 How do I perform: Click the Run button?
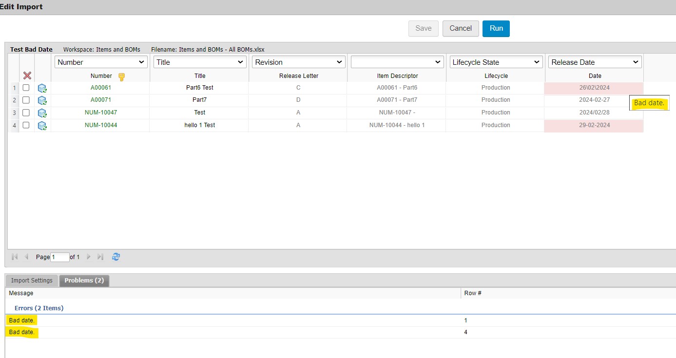(496, 28)
